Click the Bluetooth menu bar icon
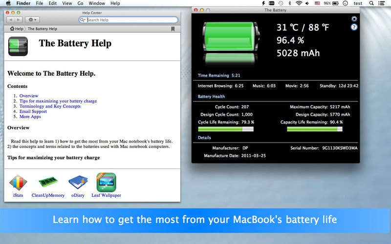This screenshot has width=391, height=244. tap(289, 3)
